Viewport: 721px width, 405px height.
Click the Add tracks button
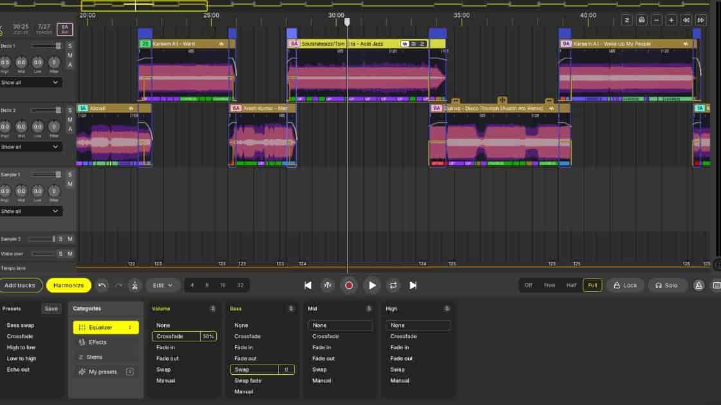coord(21,285)
